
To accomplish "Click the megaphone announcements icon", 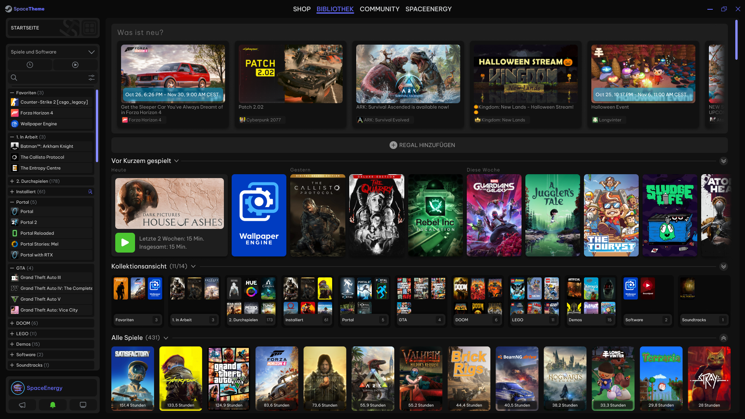I will [22, 405].
